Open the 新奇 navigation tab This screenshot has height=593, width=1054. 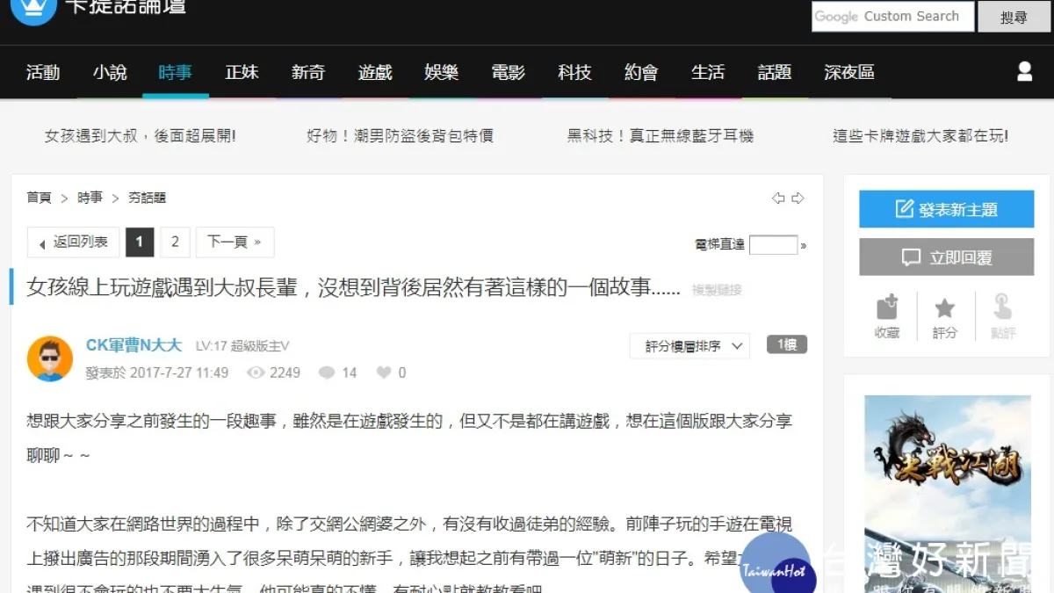[308, 72]
